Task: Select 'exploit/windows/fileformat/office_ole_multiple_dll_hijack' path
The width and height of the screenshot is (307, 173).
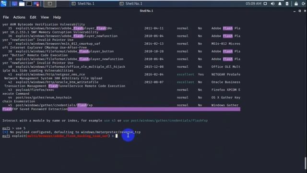Action: [x=71, y=67]
